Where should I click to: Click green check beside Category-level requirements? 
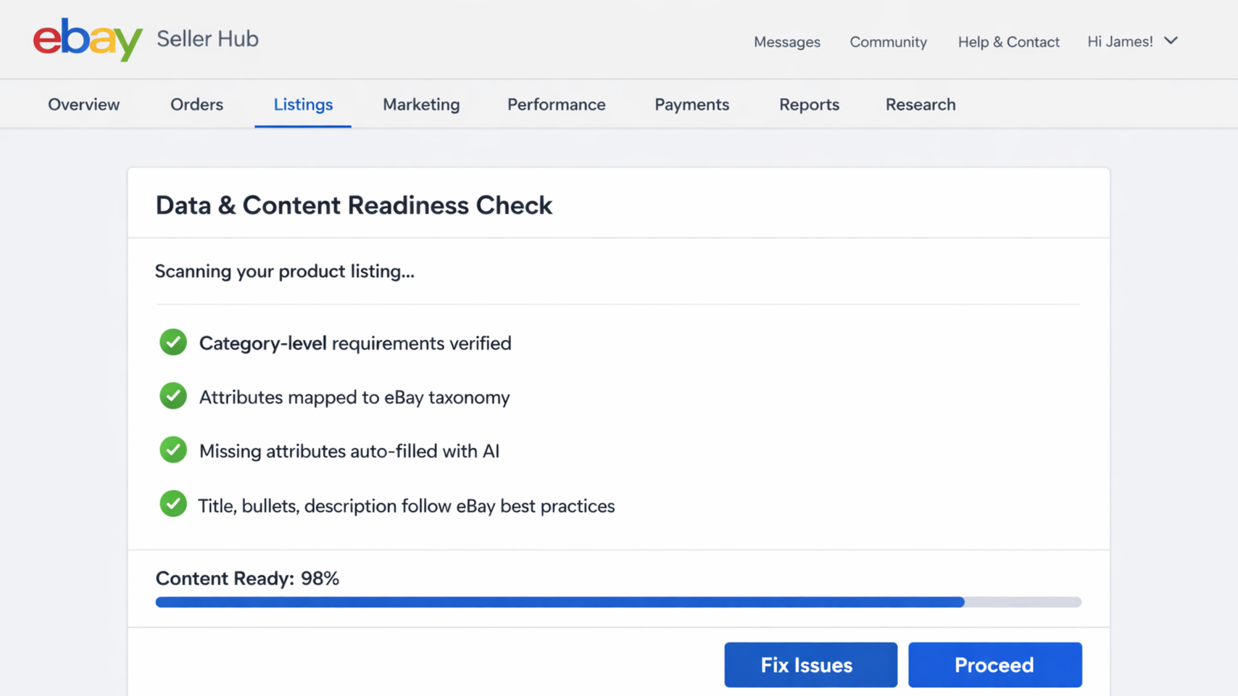pos(173,343)
